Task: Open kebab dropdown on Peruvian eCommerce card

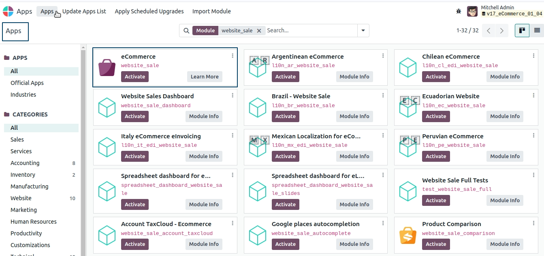Action: coord(533,135)
